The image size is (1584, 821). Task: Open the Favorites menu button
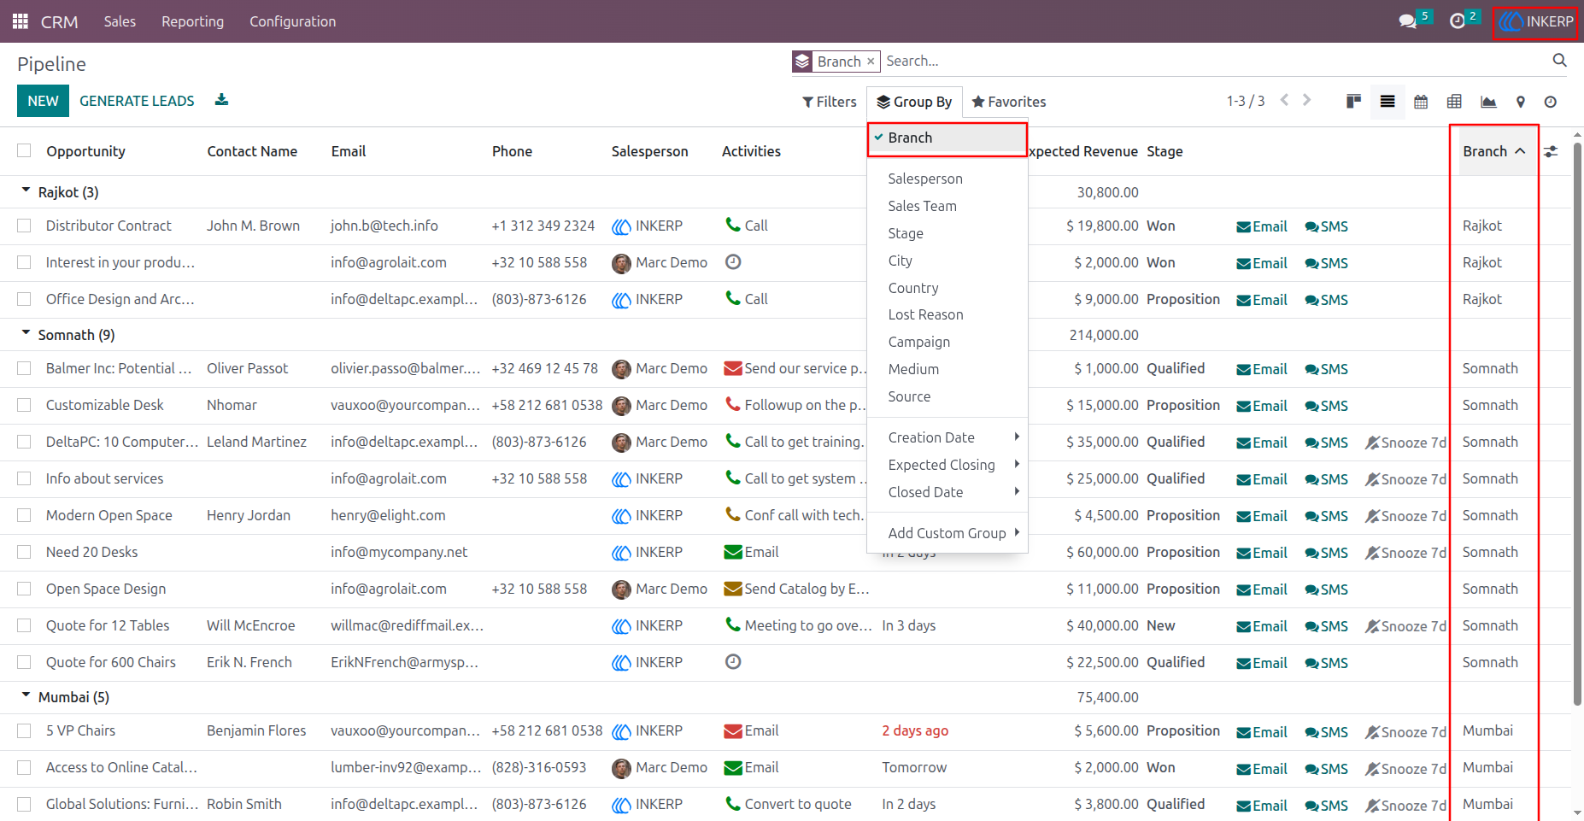point(1008,102)
